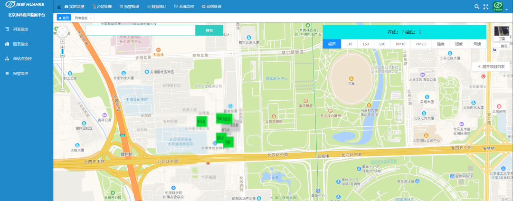
Task: Expand the 展开项目列表 panel
Action: pyautogui.click(x=491, y=67)
